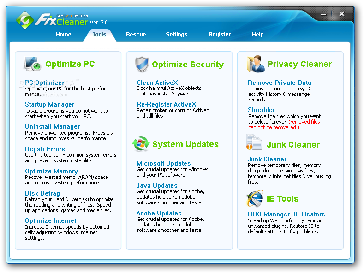This screenshot has height=273, width=364.
Task: Click the IE Tools heading
Action: pos(282,199)
